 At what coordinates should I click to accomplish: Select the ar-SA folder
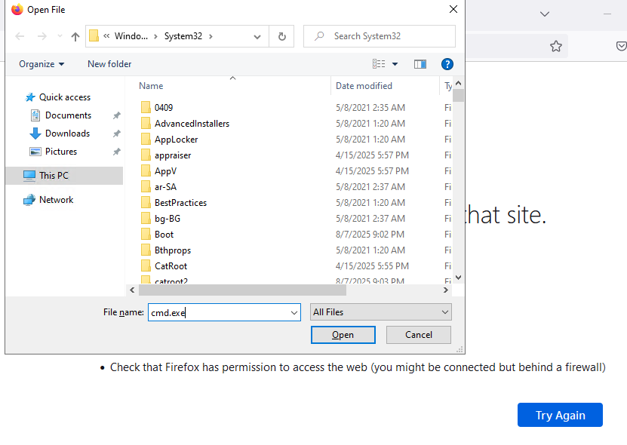tap(165, 187)
